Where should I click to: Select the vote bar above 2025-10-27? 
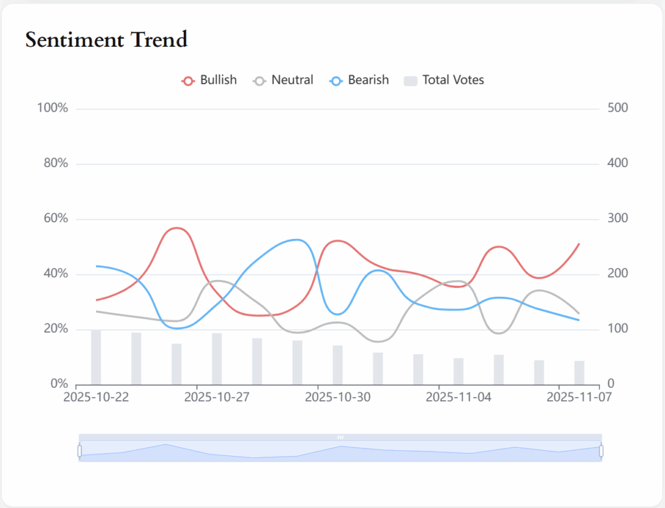[217, 359]
